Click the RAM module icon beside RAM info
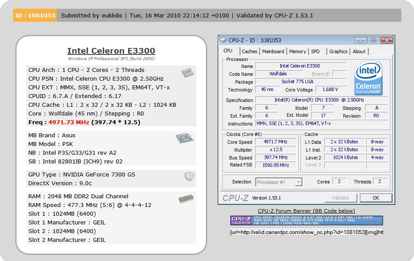This screenshot has height=261, width=414. coord(186,199)
